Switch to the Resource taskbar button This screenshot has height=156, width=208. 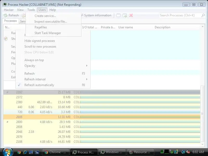coord(140,152)
